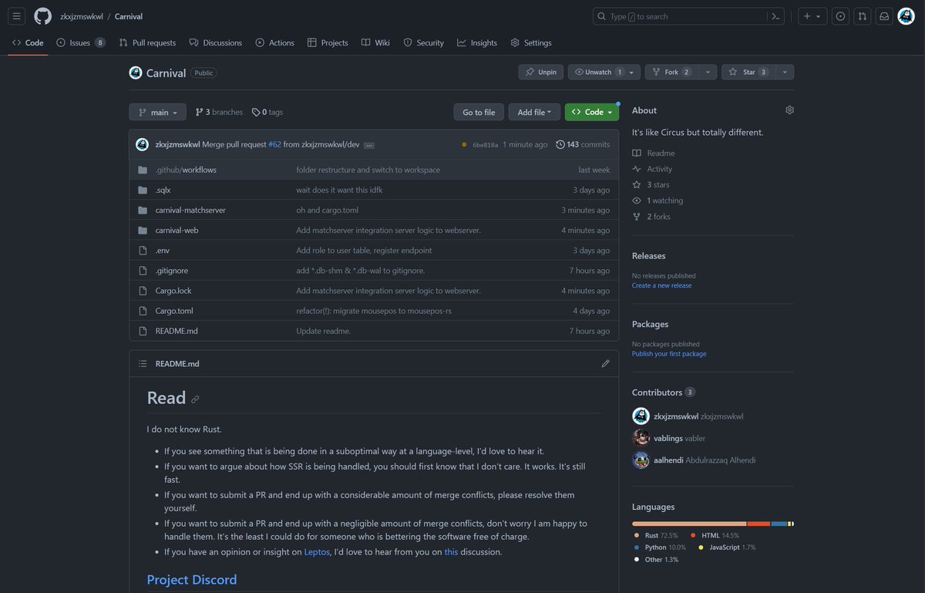Open commit hash 6be818a
925x593 pixels.
[x=486, y=145]
